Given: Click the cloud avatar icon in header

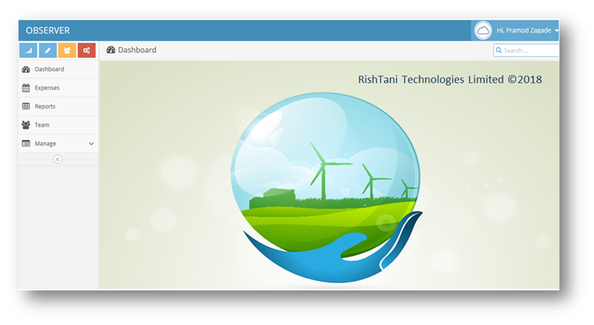Looking at the screenshot, I should 483,30.
